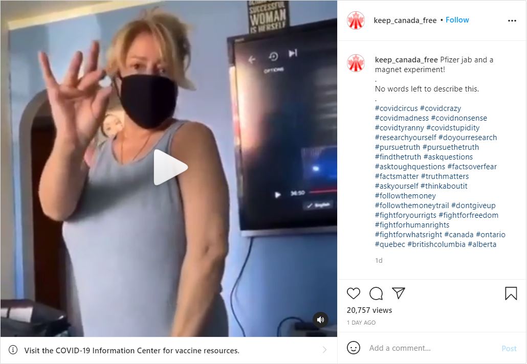This screenshot has width=527, height=364.
Task: Open the three-dot more options menu
Action: [512, 21]
